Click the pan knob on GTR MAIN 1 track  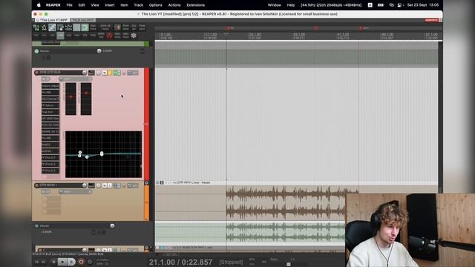pos(99,185)
